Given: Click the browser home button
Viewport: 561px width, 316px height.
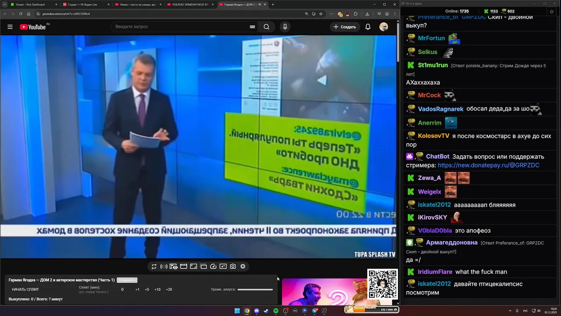Looking at the screenshot, I should coord(28,14).
